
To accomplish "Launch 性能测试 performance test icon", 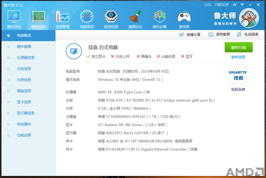I will 87,19.
